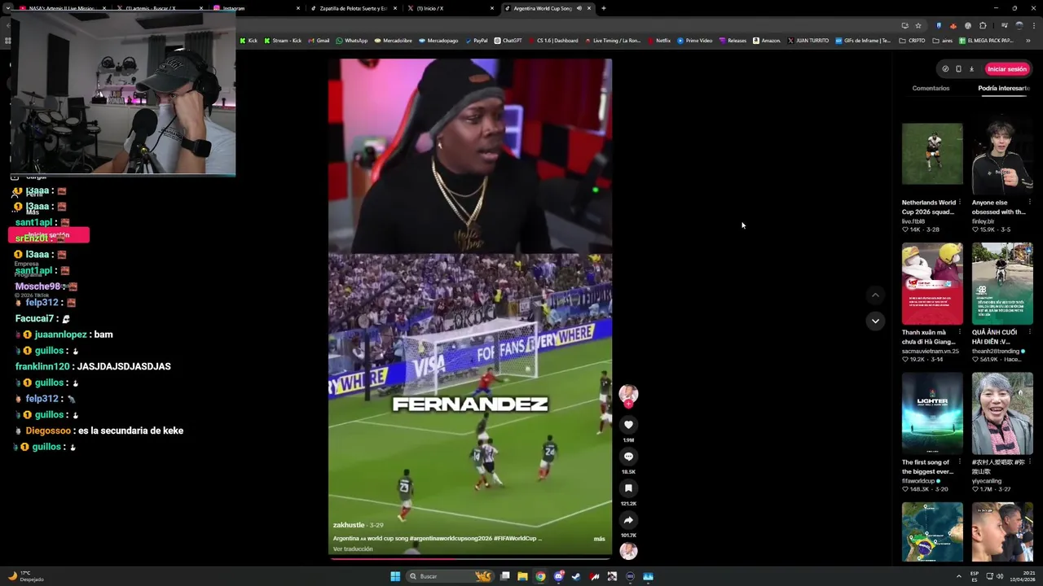
Task: Open the CRIPTO bookmarks folder
Action: pos(913,41)
